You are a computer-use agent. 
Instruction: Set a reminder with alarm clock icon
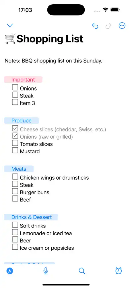119,271
